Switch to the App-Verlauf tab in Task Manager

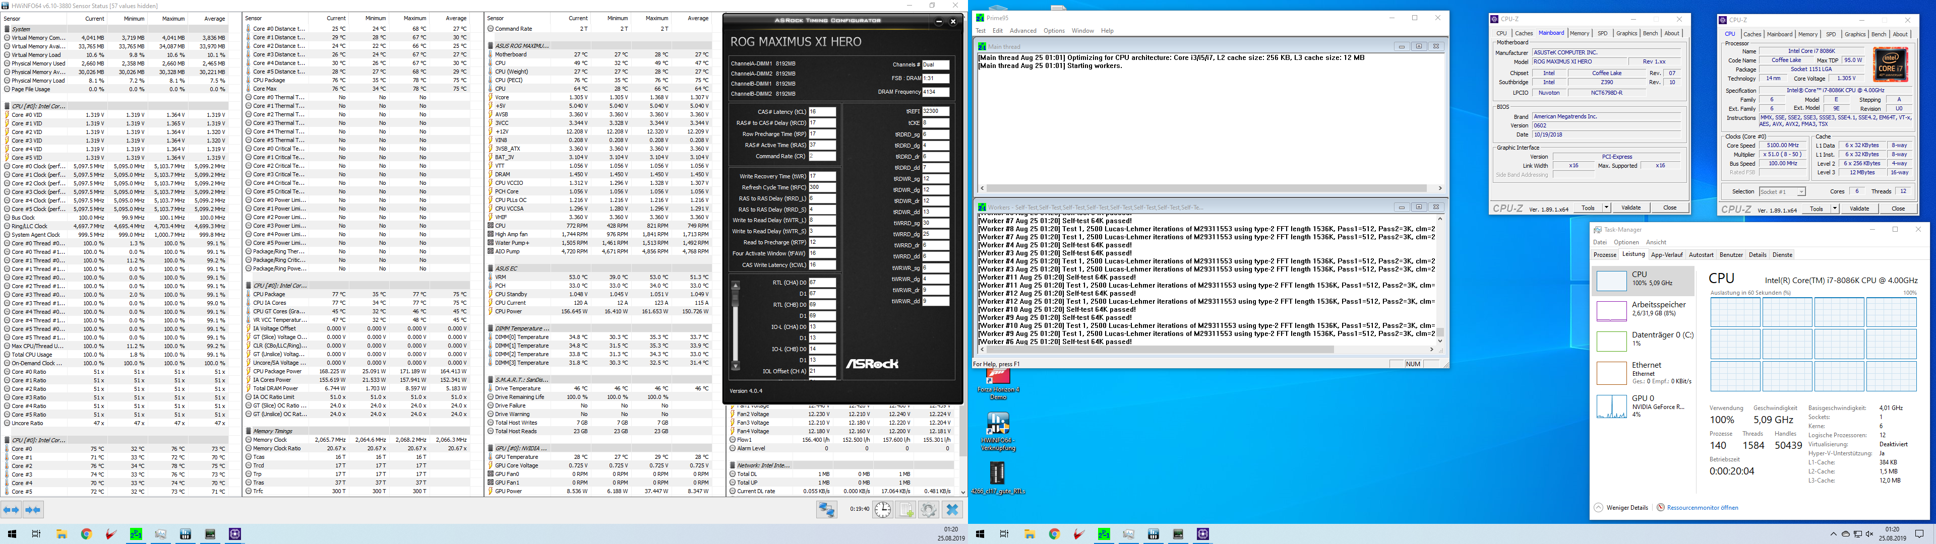[1666, 255]
